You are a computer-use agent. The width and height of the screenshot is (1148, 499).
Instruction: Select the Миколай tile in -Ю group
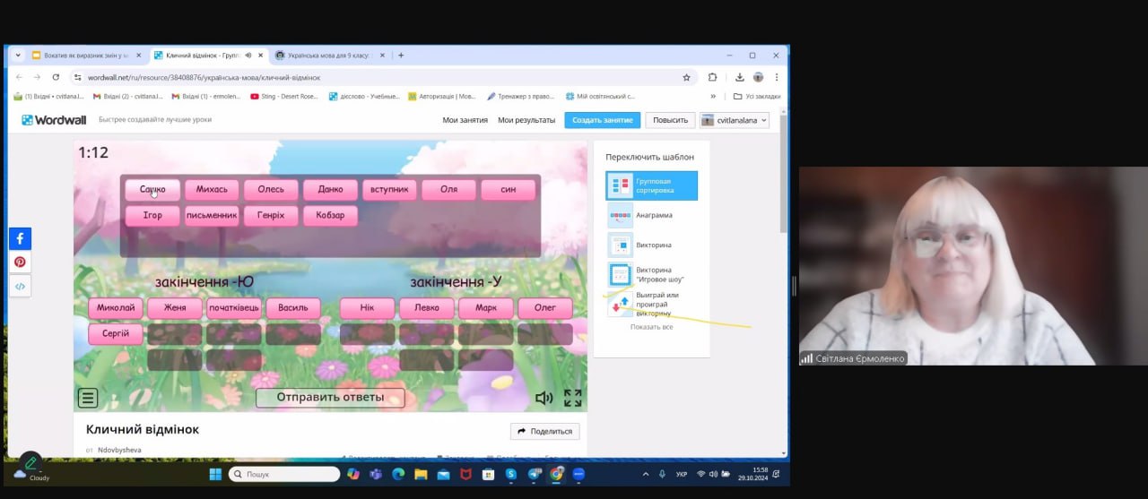pyautogui.click(x=116, y=308)
